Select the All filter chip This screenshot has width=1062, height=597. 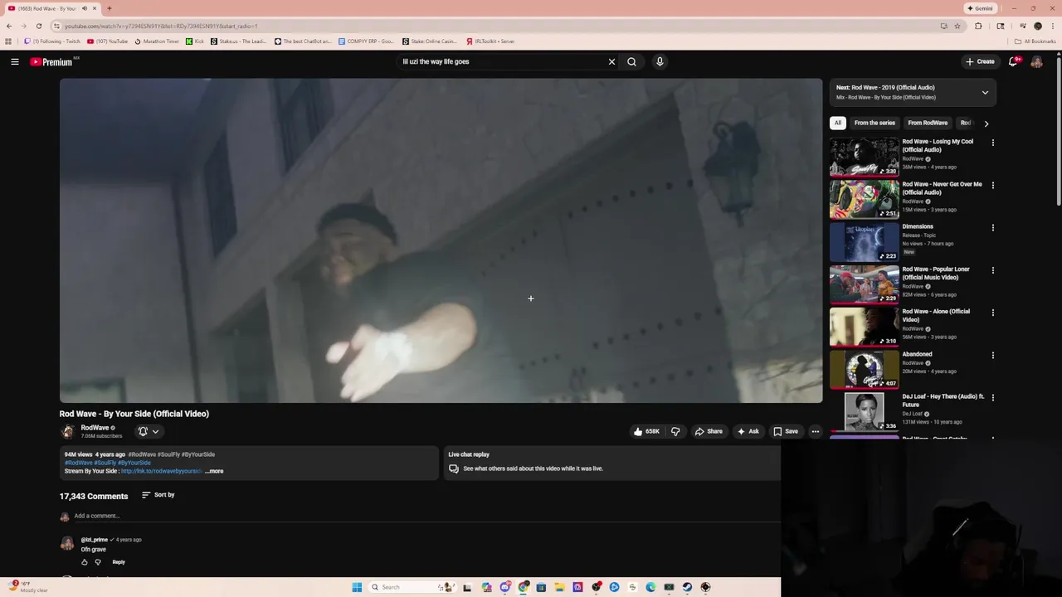click(838, 123)
